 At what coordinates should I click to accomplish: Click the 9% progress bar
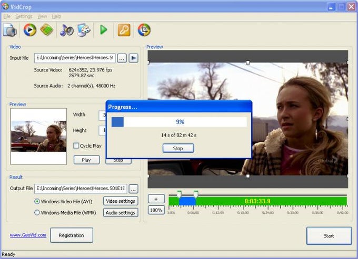point(179,122)
